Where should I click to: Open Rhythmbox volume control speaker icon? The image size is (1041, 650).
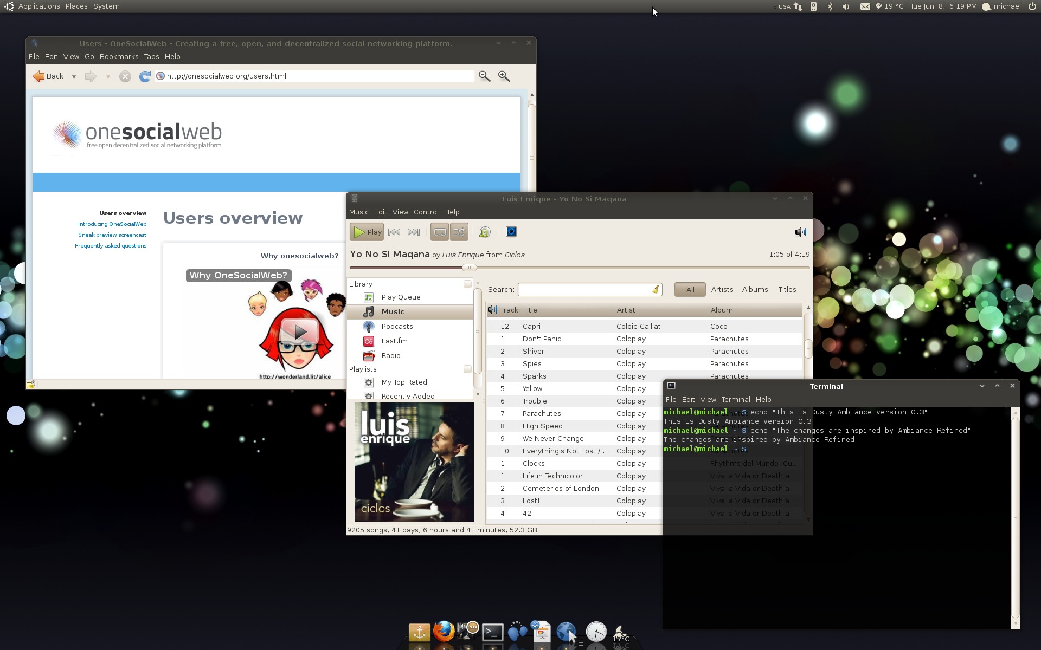[x=801, y=232]
